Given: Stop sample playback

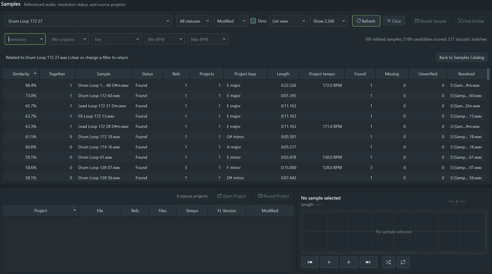Looking at the screenshot, I should click(349, 262).
